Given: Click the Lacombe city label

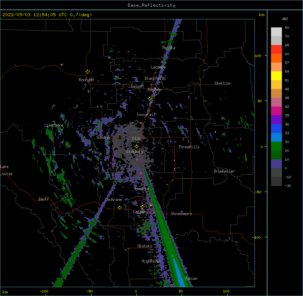Looking at the screenshot, I should [158, 67].
